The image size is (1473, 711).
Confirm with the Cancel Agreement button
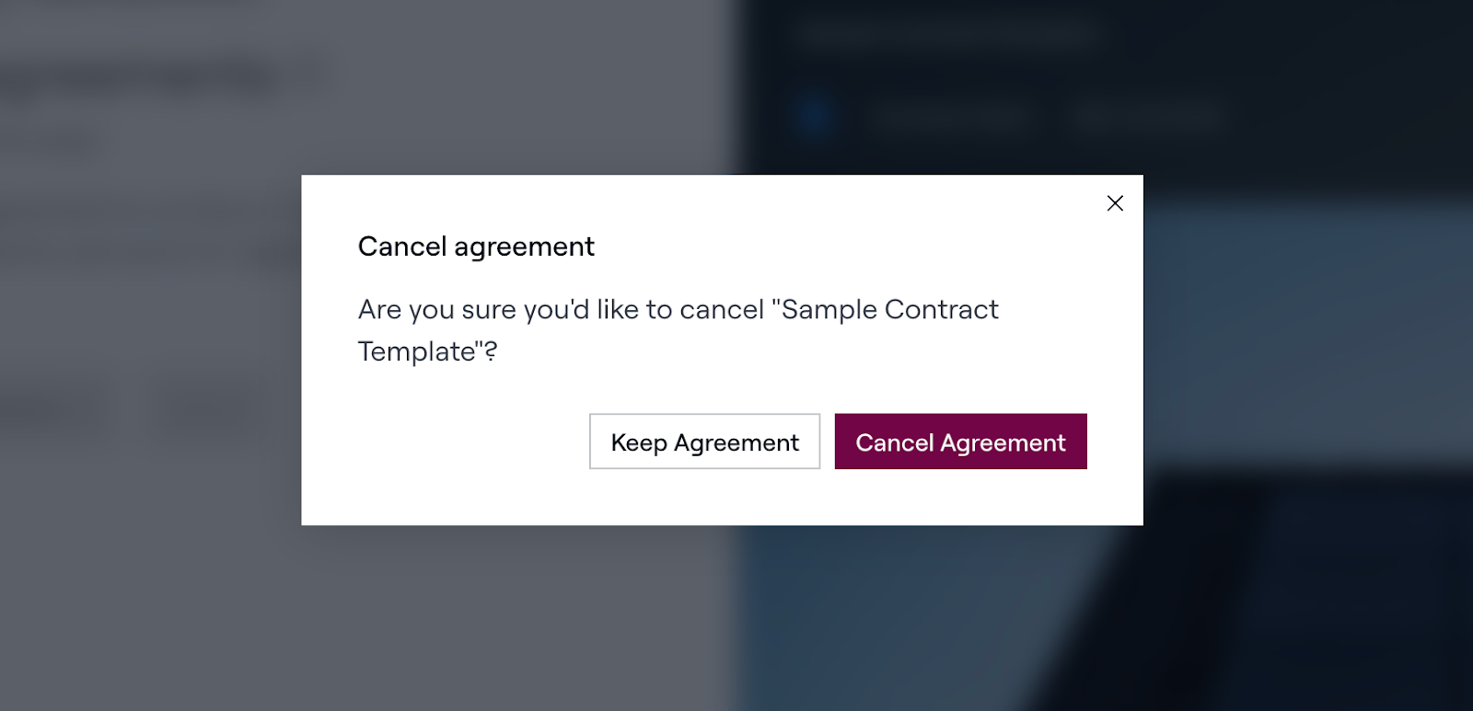(960, 442)
